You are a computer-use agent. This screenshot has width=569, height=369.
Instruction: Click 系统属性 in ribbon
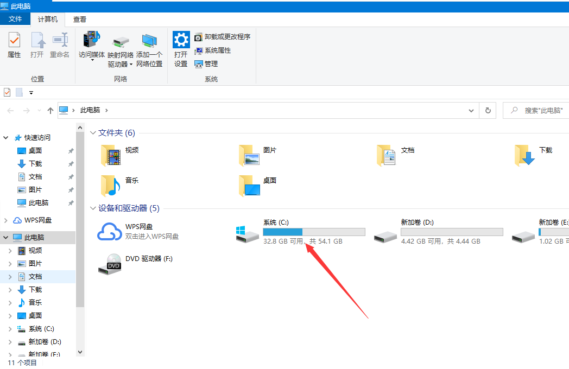[213, 50]
